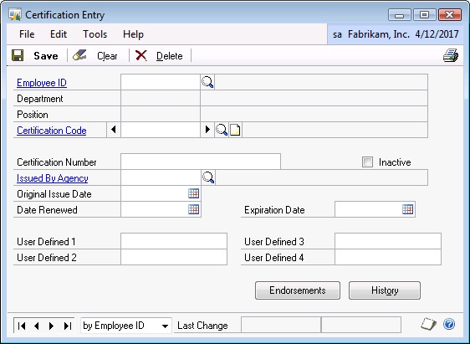Screen dimensions: 470x344
Task: Click the History button
Action: [385, 290]
